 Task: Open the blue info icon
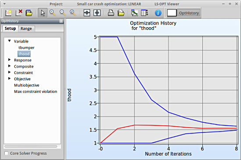[158, 13]
